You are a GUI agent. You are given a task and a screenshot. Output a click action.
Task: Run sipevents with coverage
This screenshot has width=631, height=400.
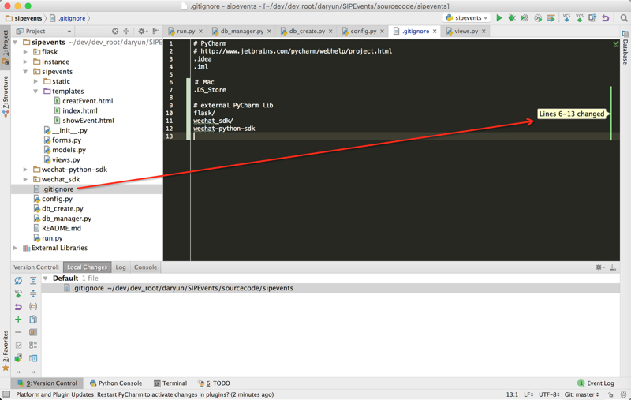click(x=525, y=17)
